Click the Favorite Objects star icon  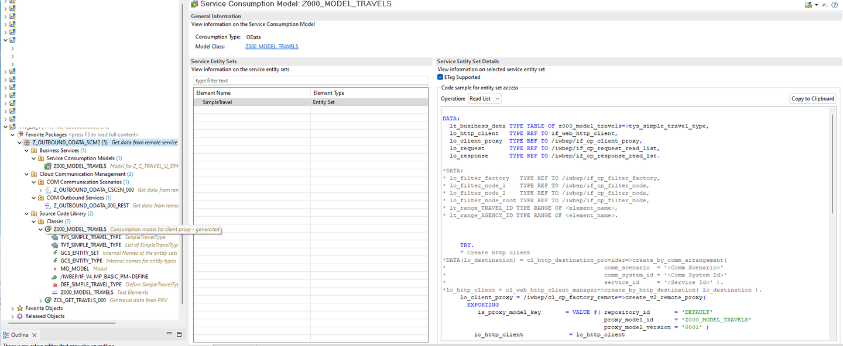pos(20,308)
